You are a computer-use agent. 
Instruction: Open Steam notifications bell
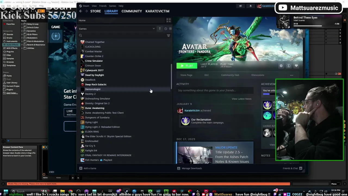tap(251, 6)
